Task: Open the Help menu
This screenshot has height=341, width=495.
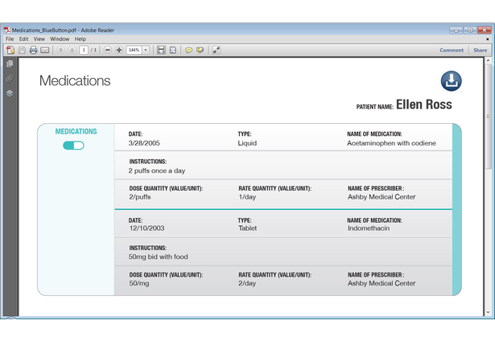Action: pyautogui.click(x=80, y=39)
